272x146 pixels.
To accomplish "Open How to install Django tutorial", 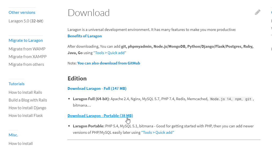I will [x=27, y=108].
